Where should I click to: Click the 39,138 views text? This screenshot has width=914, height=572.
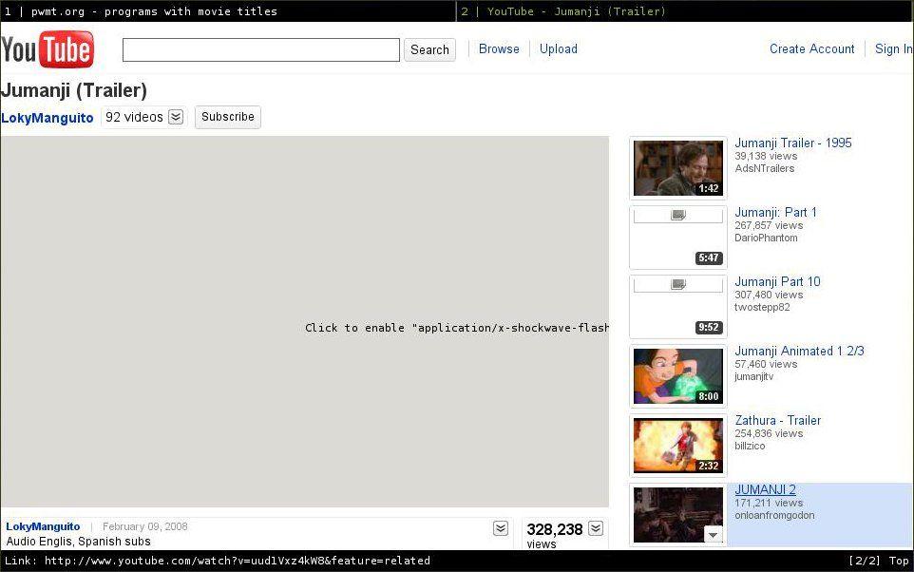tap(766, 156)
